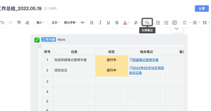
Task: Click the 完成双链笔记使用手册 task cell
Action: [74, 60]
